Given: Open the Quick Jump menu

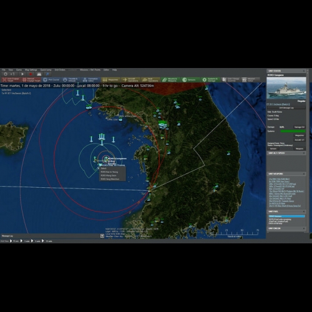Looking at the screenshot, I should (46, 70).
